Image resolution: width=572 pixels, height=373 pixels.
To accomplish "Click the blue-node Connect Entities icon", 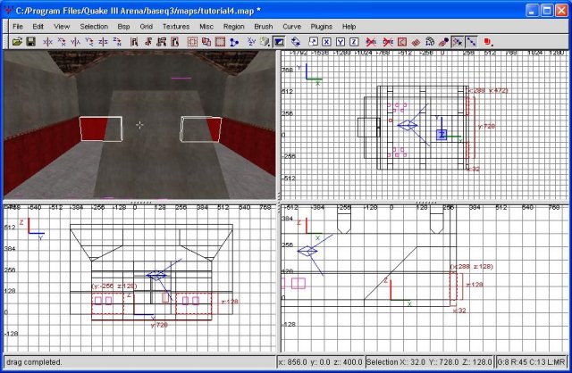I will coord(234,42).
